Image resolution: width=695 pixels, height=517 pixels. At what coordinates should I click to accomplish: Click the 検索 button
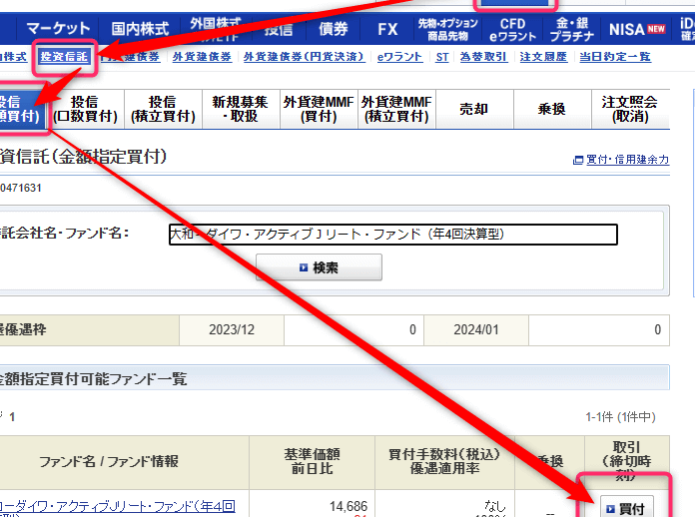[x=319, y=267]
